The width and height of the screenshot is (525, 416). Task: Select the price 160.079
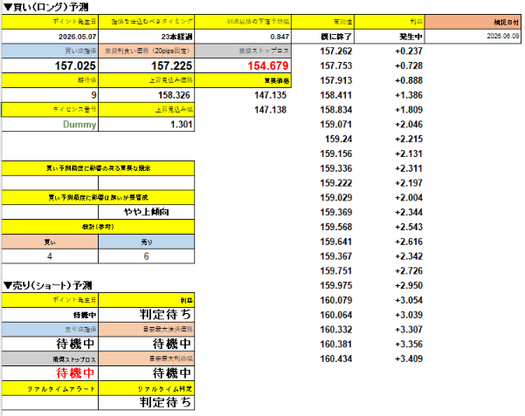tap(335, 300)
